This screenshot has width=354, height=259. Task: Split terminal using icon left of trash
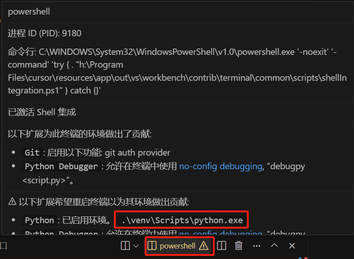[x=221, y=246]
